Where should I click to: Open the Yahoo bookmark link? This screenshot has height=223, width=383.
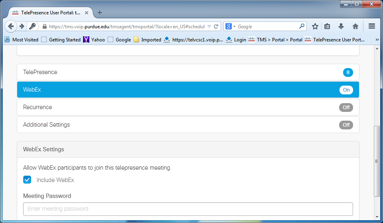94,39
